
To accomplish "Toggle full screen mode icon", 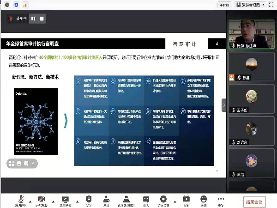I will (272, 5).
